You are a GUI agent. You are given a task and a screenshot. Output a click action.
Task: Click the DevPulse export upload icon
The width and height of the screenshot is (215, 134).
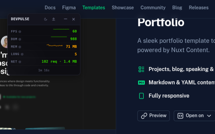tap(54, 19)
